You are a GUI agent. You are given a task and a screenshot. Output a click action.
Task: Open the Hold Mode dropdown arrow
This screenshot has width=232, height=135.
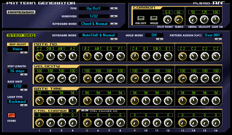click(x=160, y=39)
